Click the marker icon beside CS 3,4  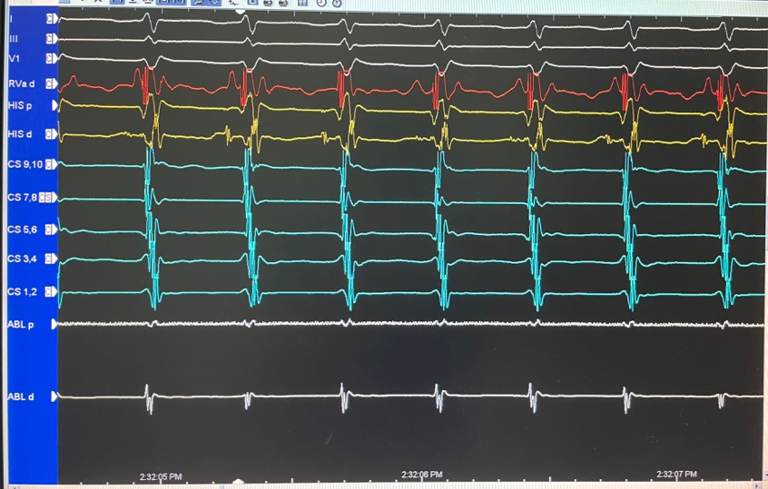click(x=52, y=259)
